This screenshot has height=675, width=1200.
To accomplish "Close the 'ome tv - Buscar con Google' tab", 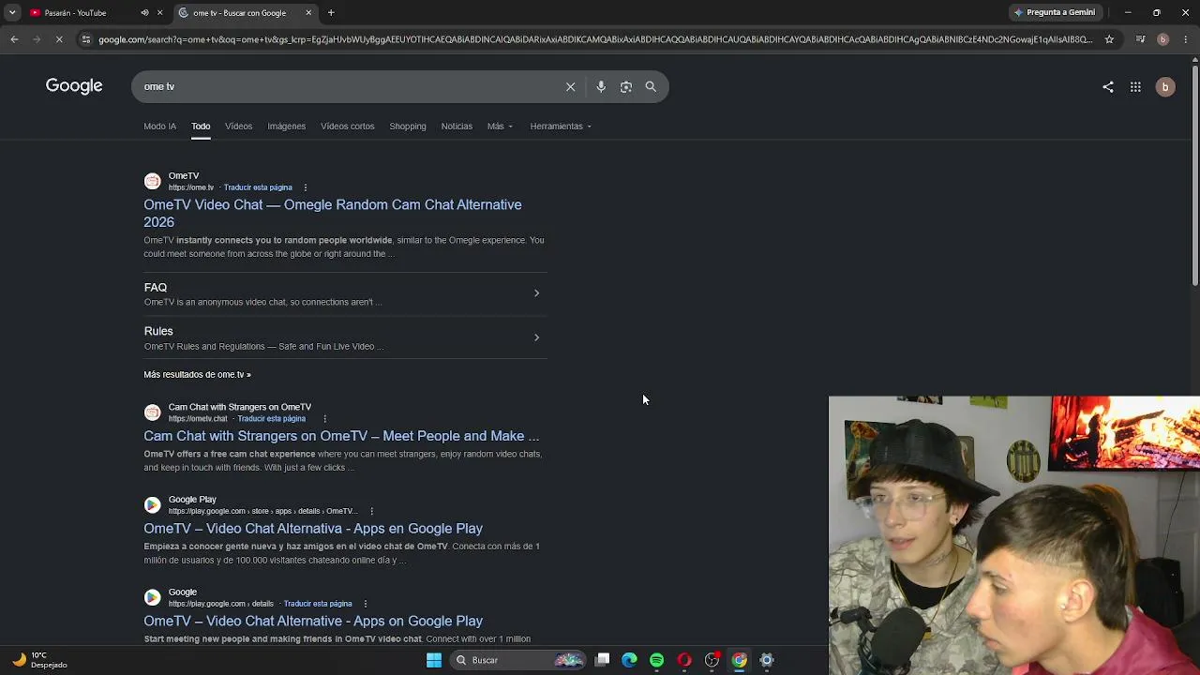I will coord(308,13).
